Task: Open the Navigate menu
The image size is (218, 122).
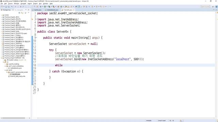Action: click(23, 4)
